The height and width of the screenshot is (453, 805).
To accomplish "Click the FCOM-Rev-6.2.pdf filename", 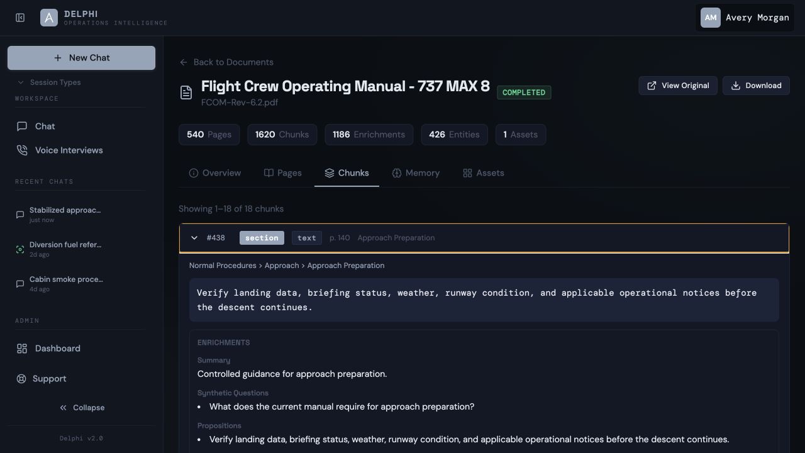I will [x=240, y=103].
